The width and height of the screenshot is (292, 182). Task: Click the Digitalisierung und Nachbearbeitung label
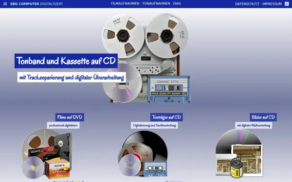coord(154,125)
